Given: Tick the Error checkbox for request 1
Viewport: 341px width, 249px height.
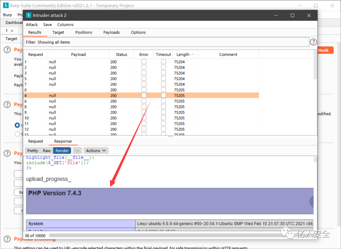Looking at the screenshot, I should coord(144,62).
